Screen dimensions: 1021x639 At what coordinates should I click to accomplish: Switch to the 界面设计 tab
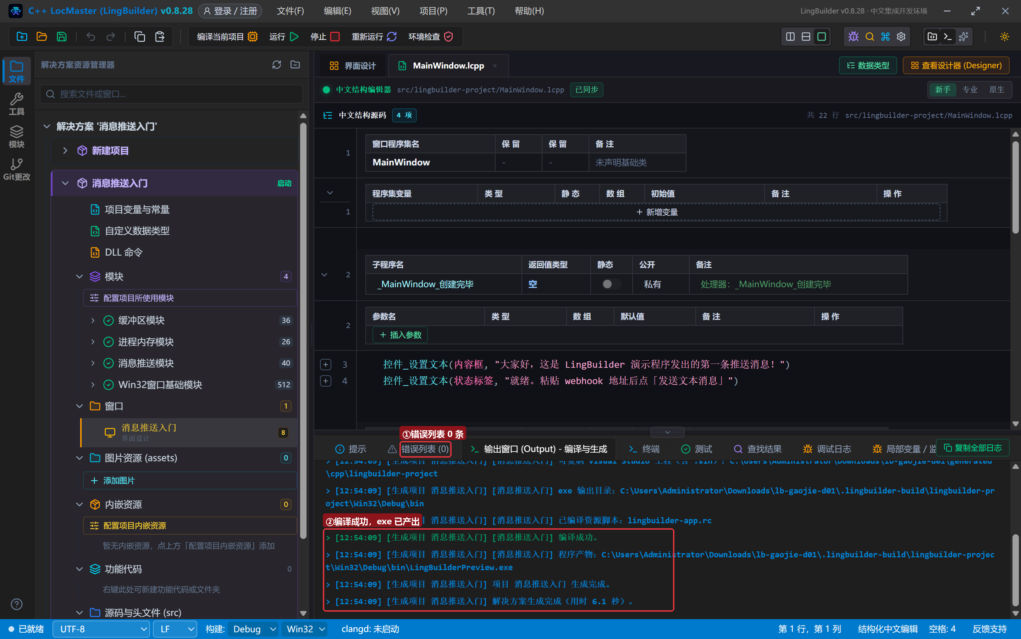click(x=352, y=66)
